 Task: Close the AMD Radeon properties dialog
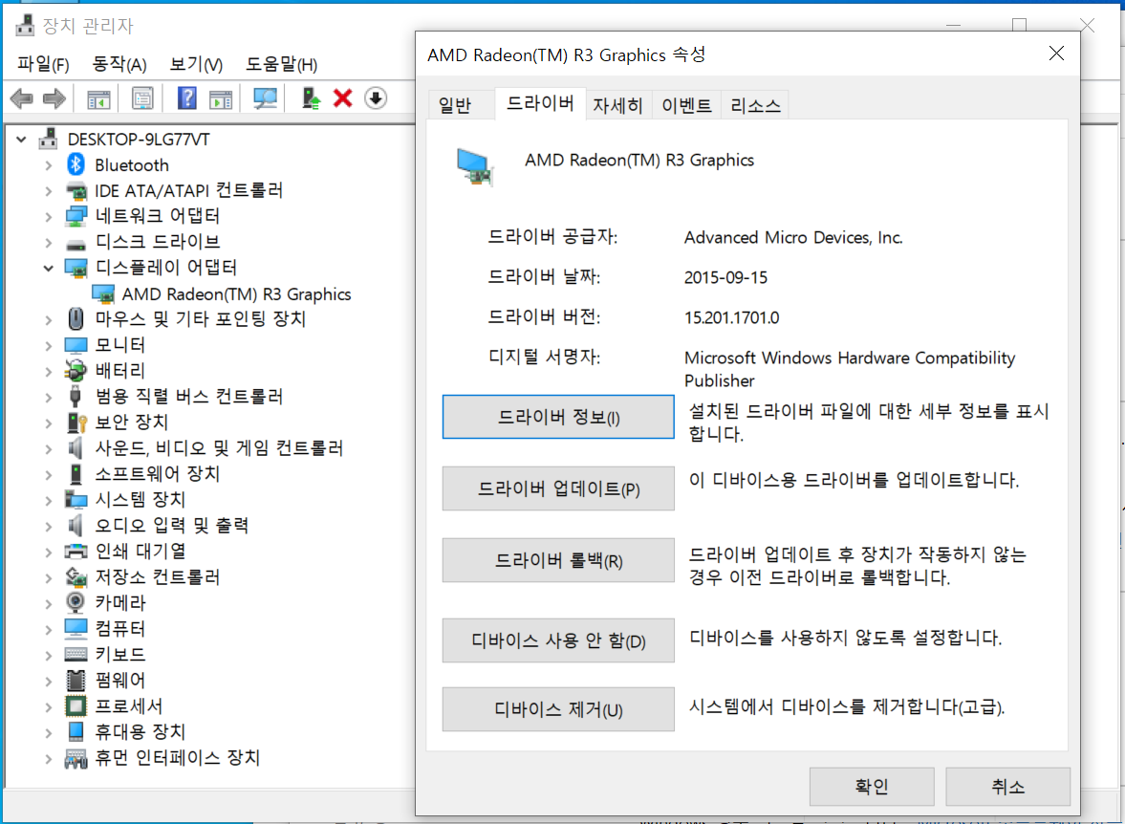(1056, 54)
